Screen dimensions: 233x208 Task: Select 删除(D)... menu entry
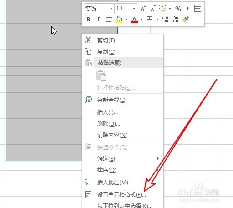click(x=123, y=124)
